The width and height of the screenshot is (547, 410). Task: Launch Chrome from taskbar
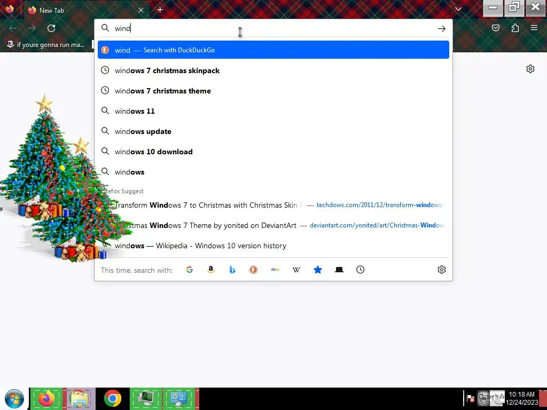pos(112,398)
